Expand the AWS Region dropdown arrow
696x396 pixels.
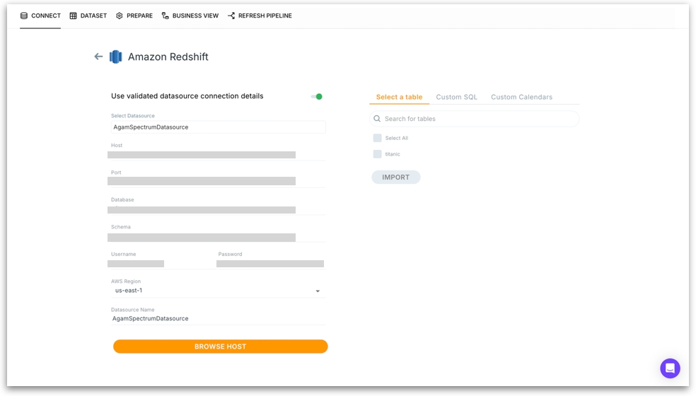click(x=318, y=291)
